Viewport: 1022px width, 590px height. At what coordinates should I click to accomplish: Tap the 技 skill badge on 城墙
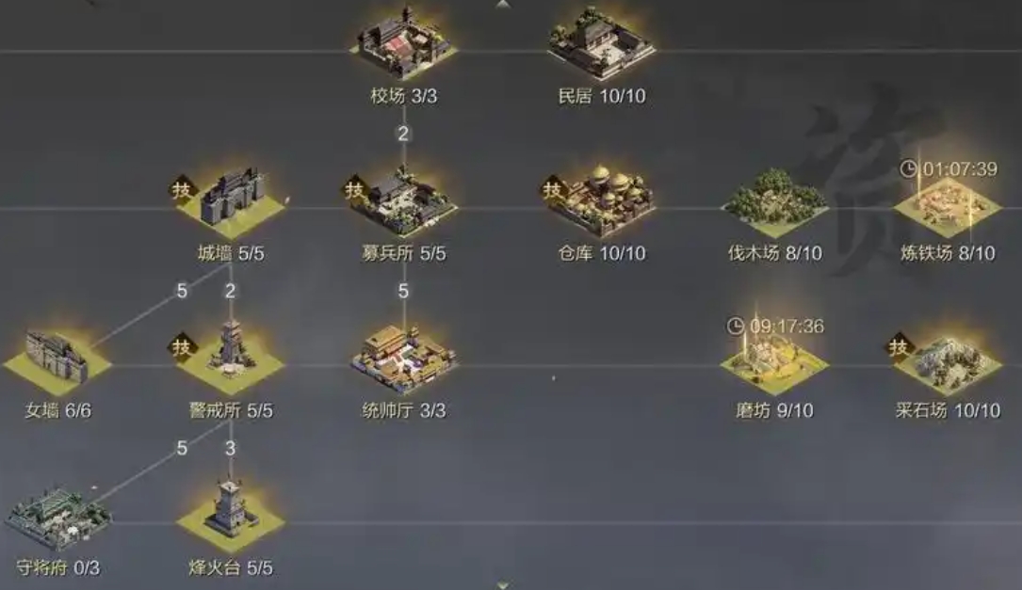coord(182,189)
